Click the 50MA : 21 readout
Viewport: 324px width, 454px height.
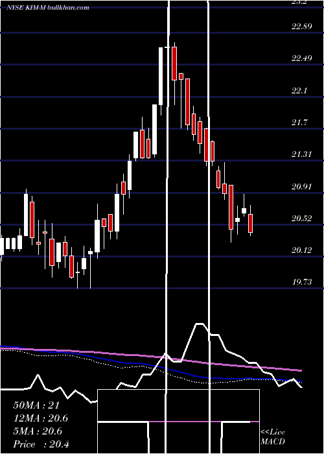pyautogui.click(x=36, y=405)
